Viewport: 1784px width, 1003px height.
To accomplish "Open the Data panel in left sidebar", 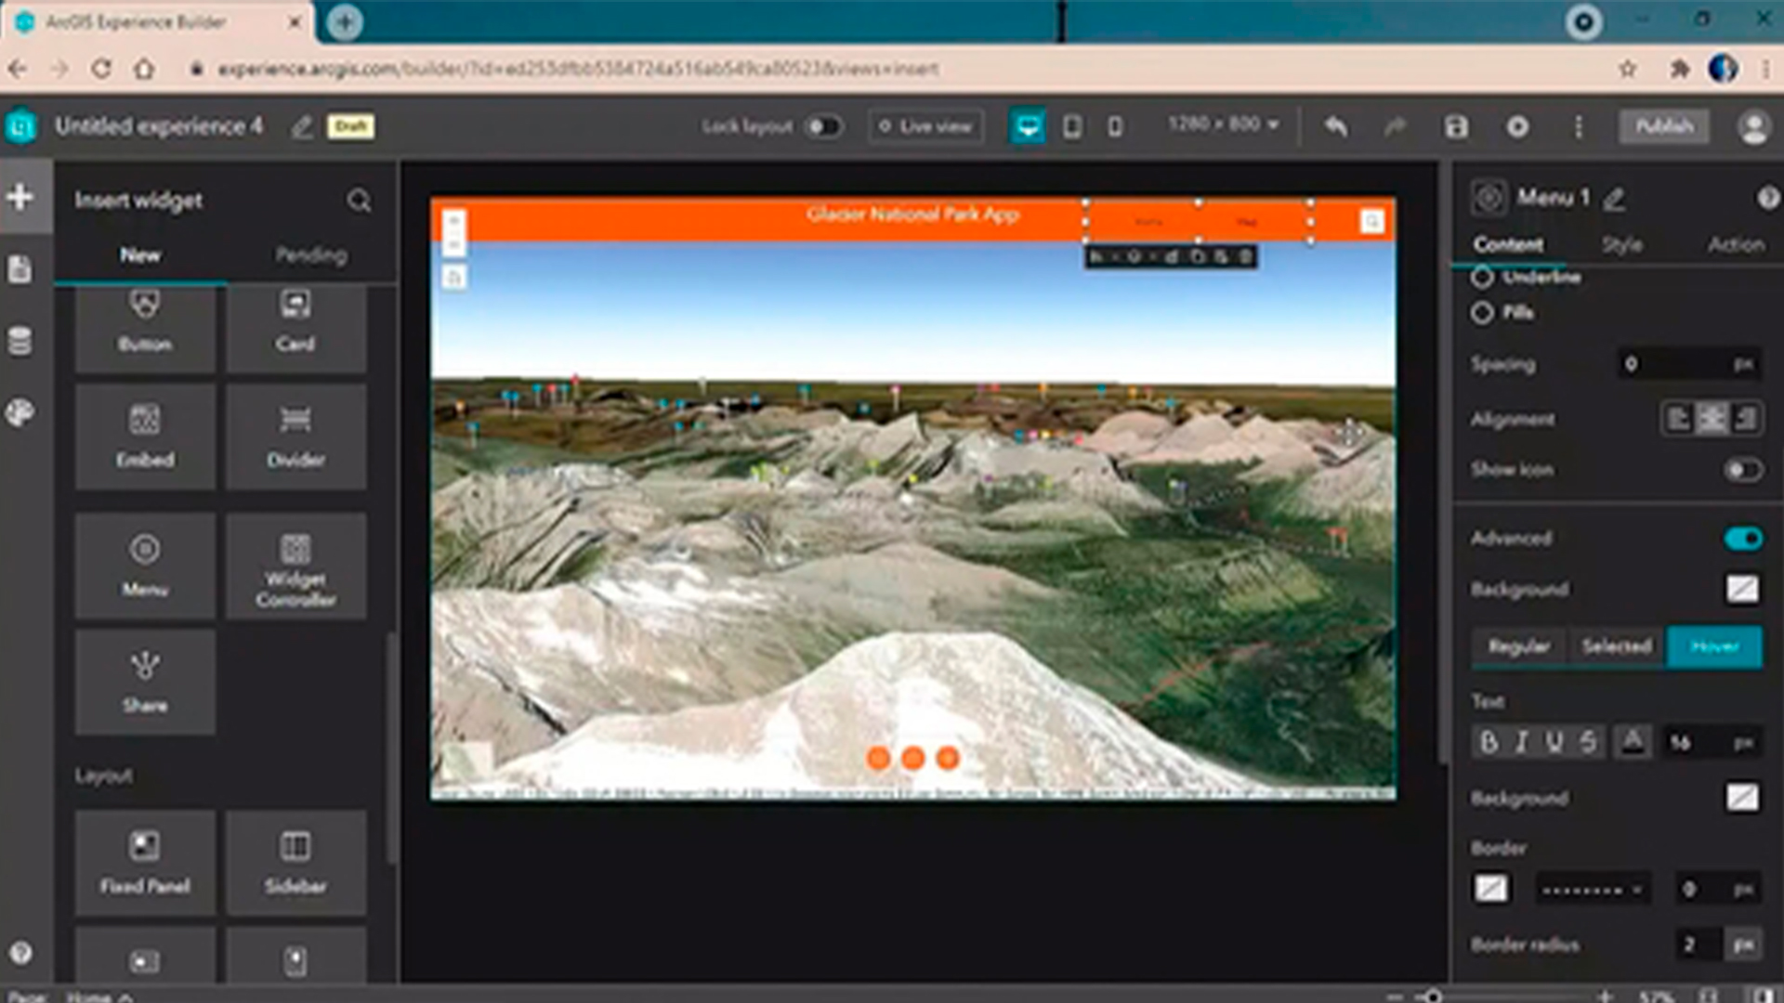I will pos(20,341).
